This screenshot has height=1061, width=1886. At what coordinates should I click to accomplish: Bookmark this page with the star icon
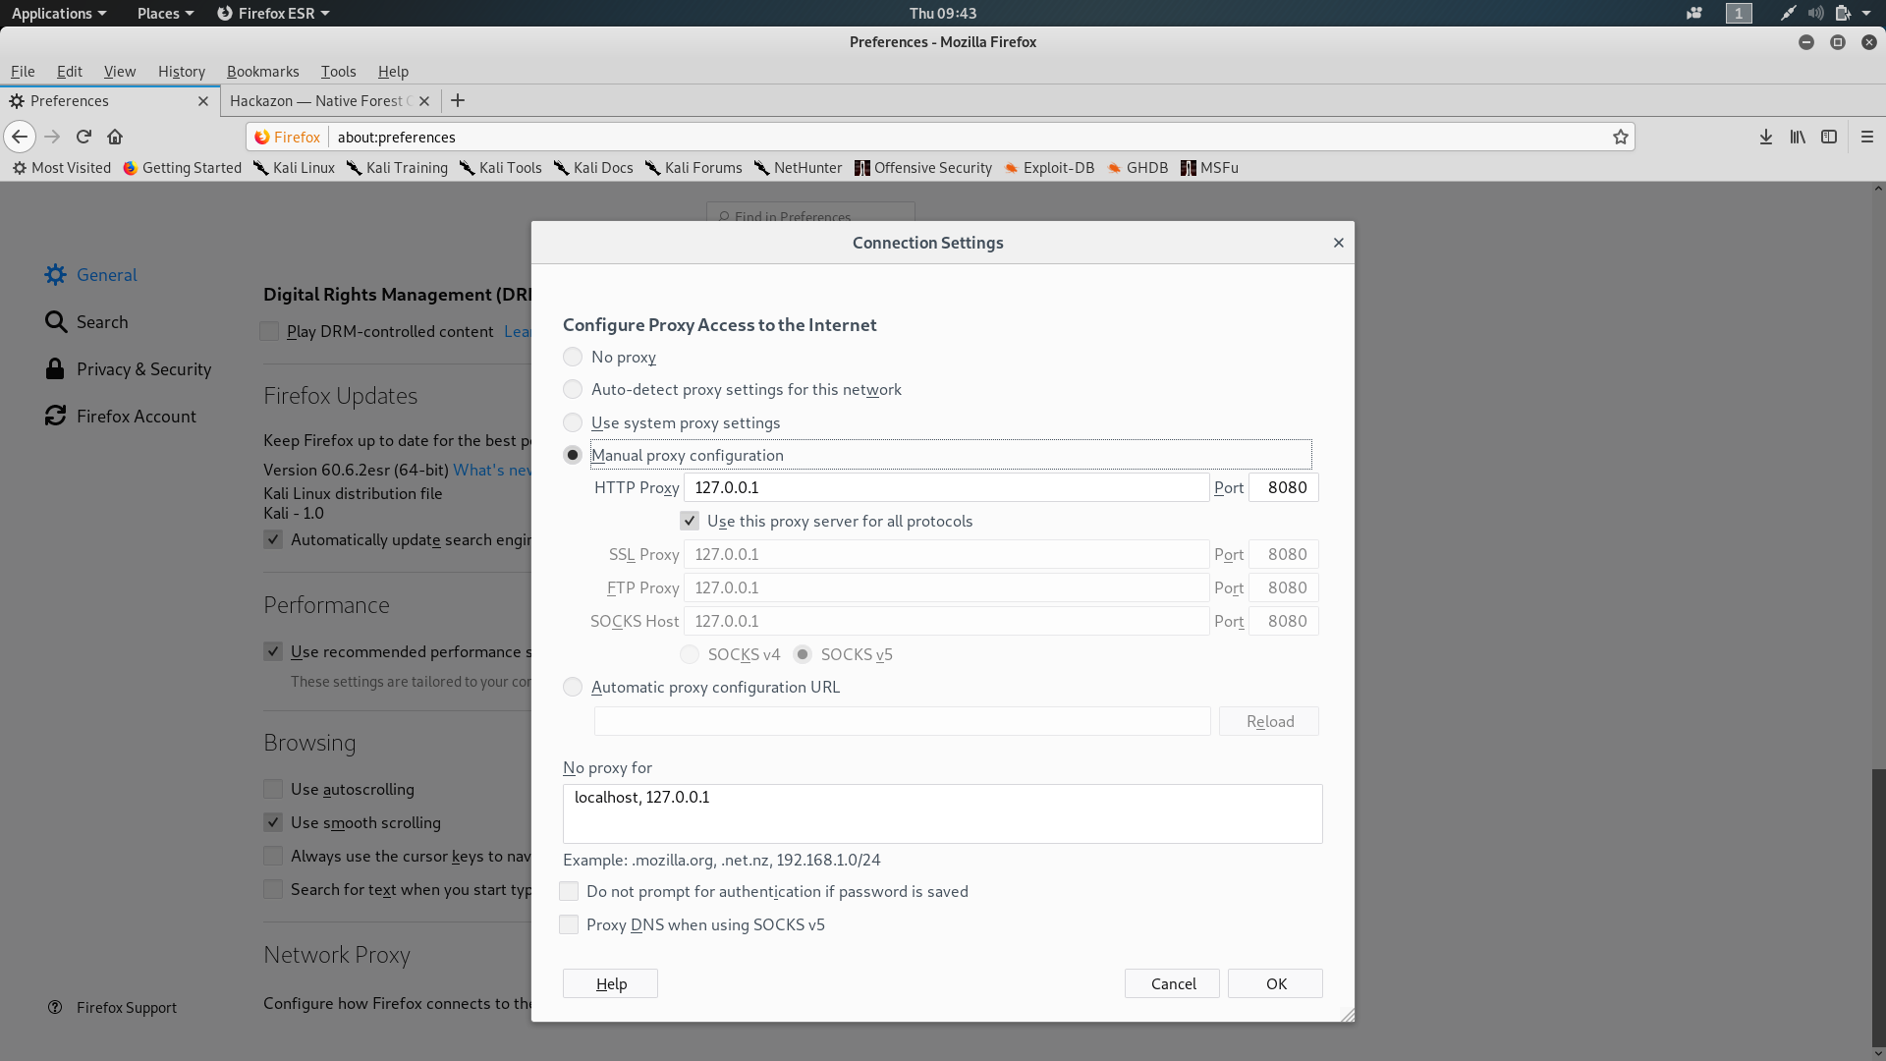click(1621, 137)
